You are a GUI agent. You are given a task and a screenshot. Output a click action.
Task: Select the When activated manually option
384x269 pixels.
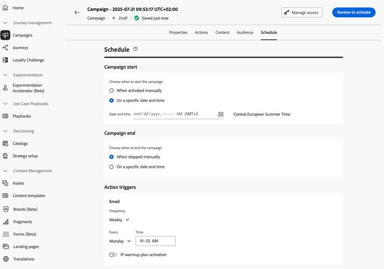(x=112, y=91)
